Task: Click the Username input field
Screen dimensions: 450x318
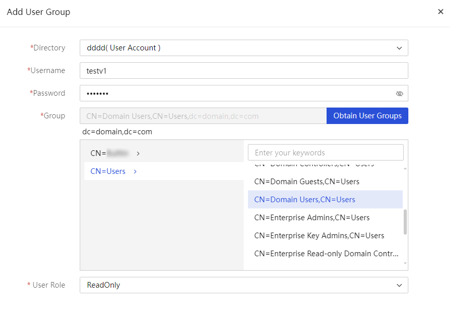Action: pyautogui.click(x=244, y=70)
